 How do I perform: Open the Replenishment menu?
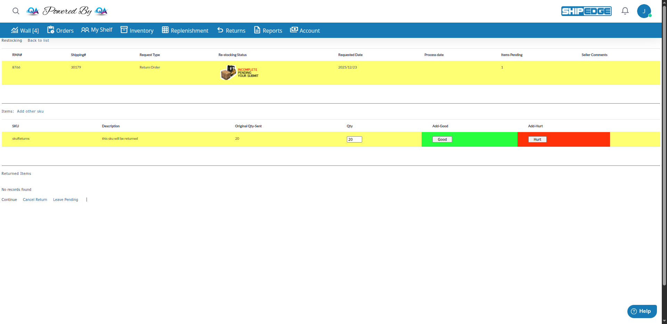pyautogui.click(x=185, y=31)
